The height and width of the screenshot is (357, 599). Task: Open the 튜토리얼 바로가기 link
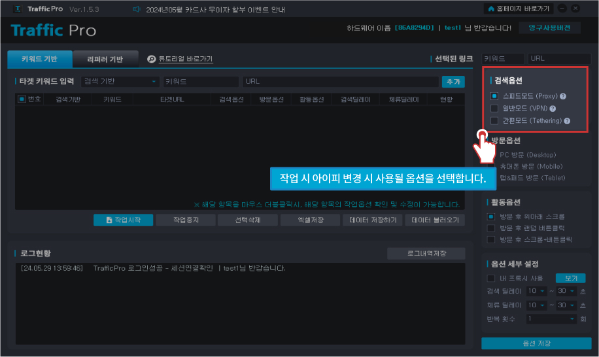point(186,59)
